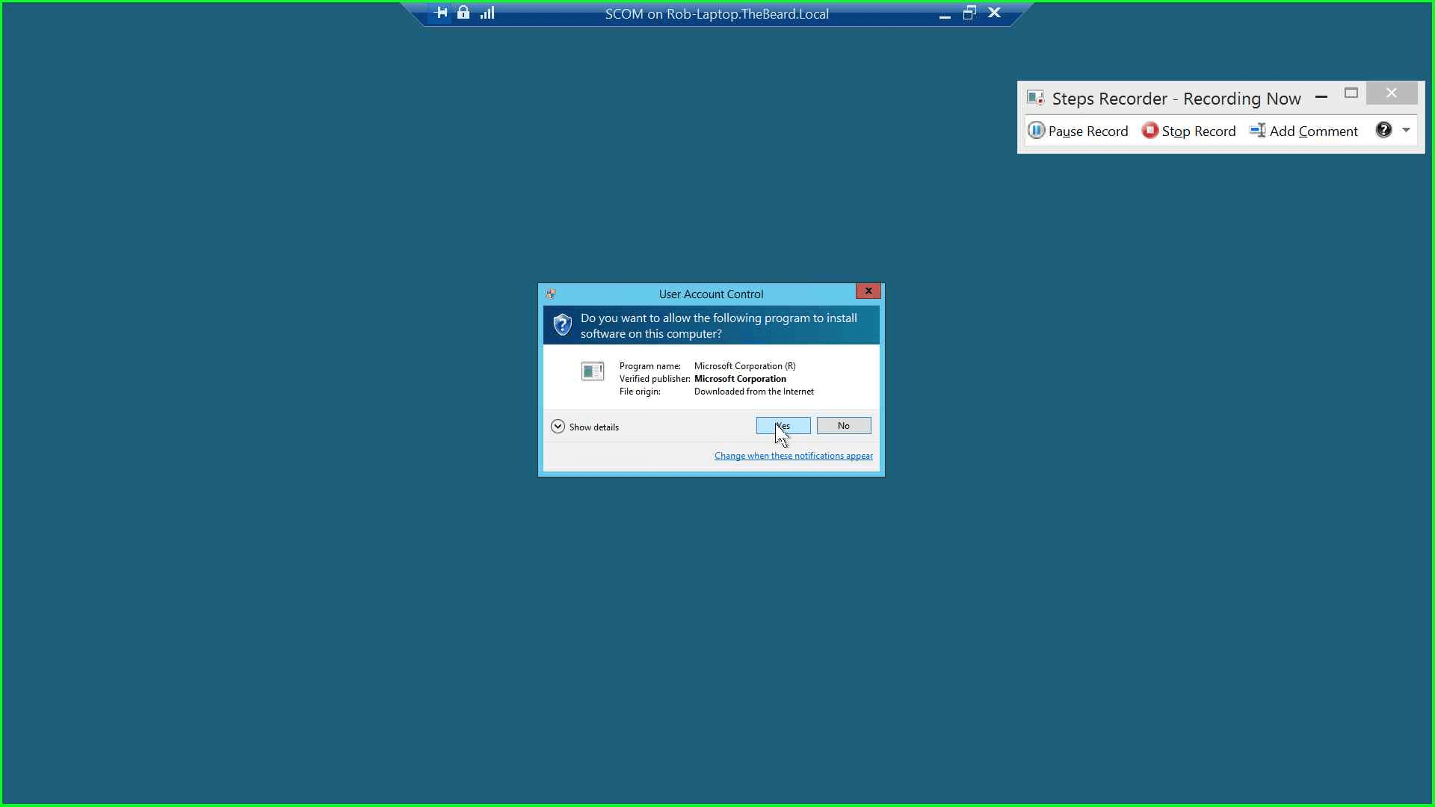Open Change when these notifications appear link
1435x807 pixels.
click(x=794, y=456)
